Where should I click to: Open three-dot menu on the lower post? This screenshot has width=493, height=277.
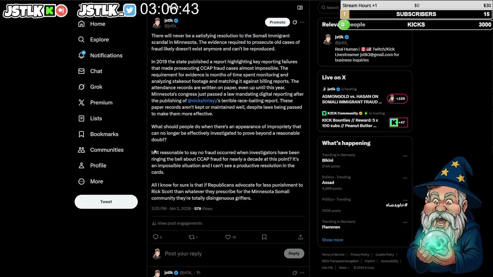302,273
